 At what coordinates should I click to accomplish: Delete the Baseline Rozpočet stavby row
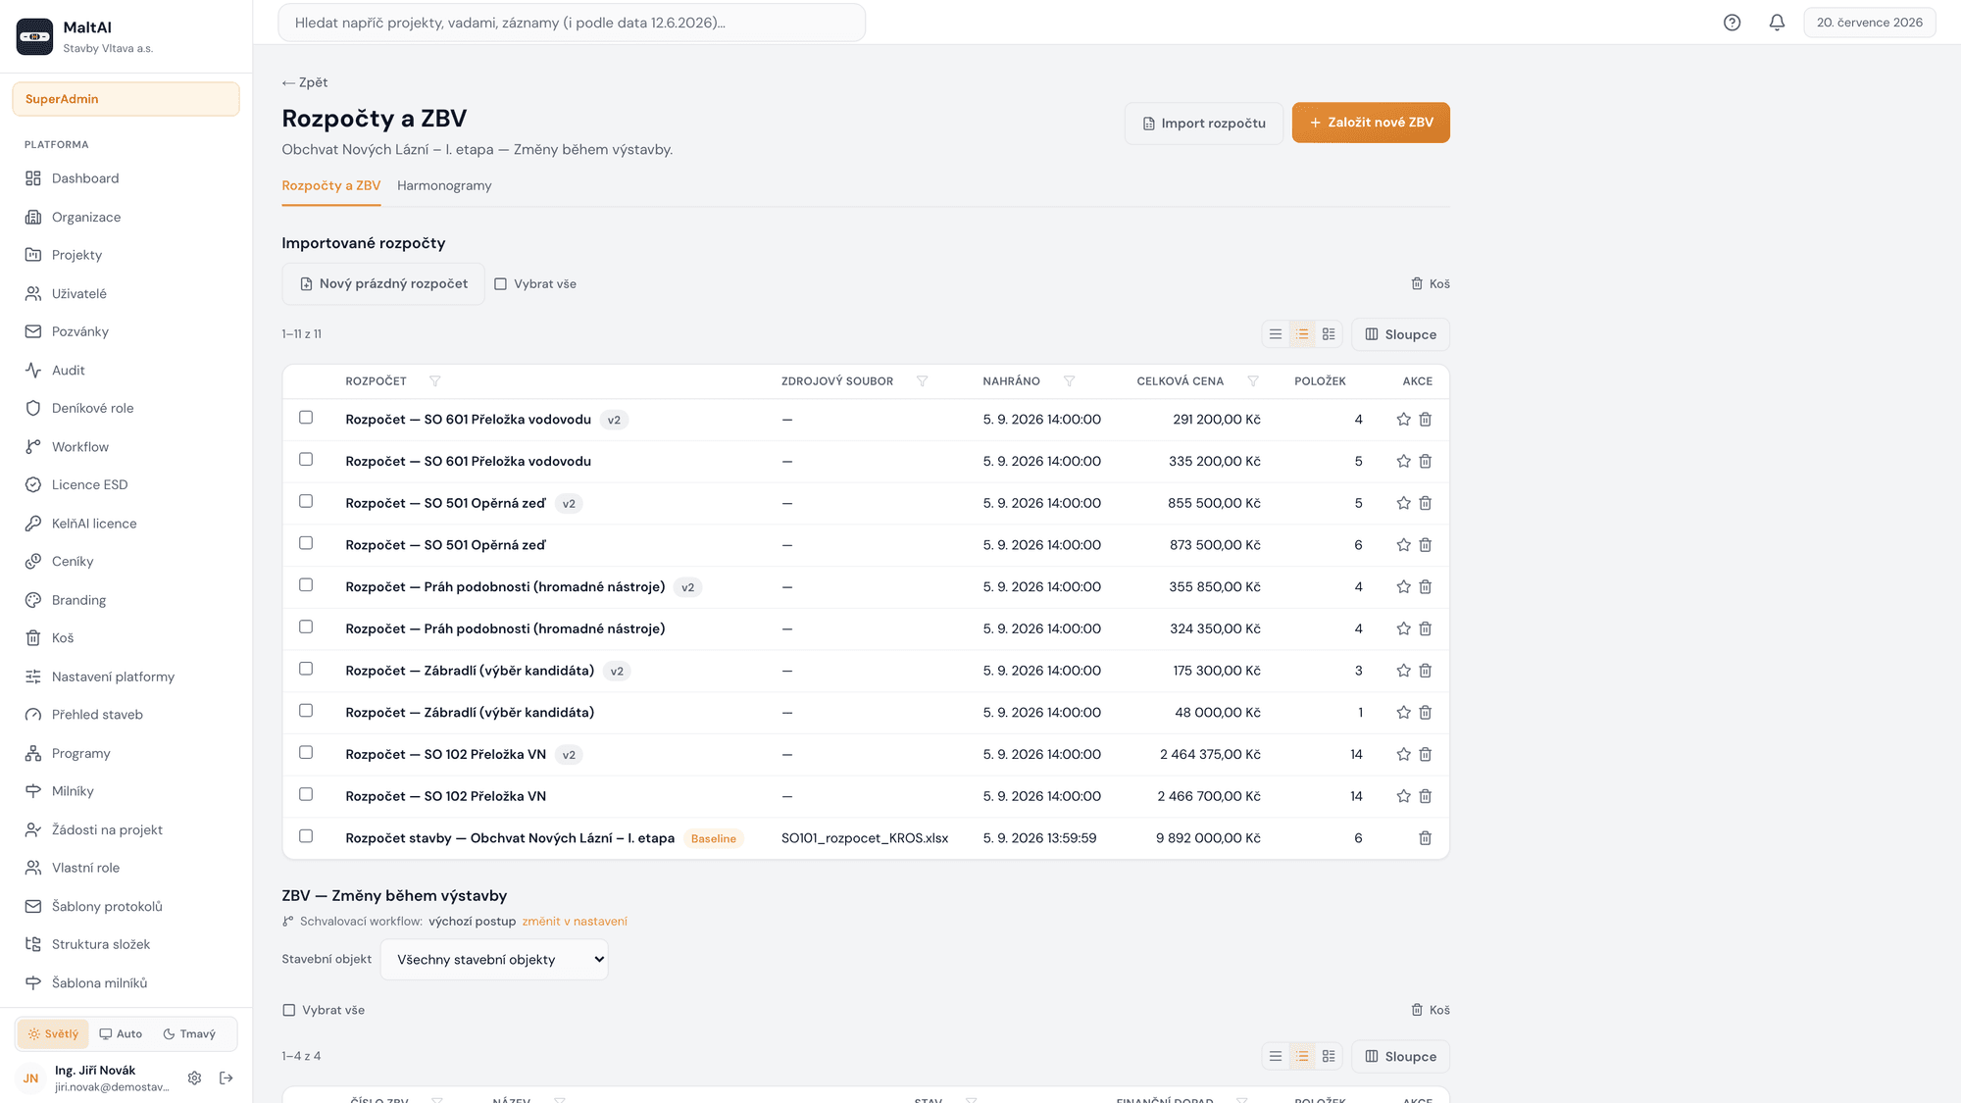(1426, 838)
